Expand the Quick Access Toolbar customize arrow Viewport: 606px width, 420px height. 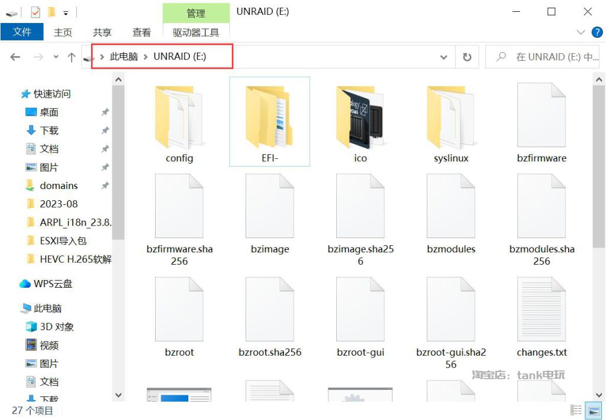[x=66, y=12]
